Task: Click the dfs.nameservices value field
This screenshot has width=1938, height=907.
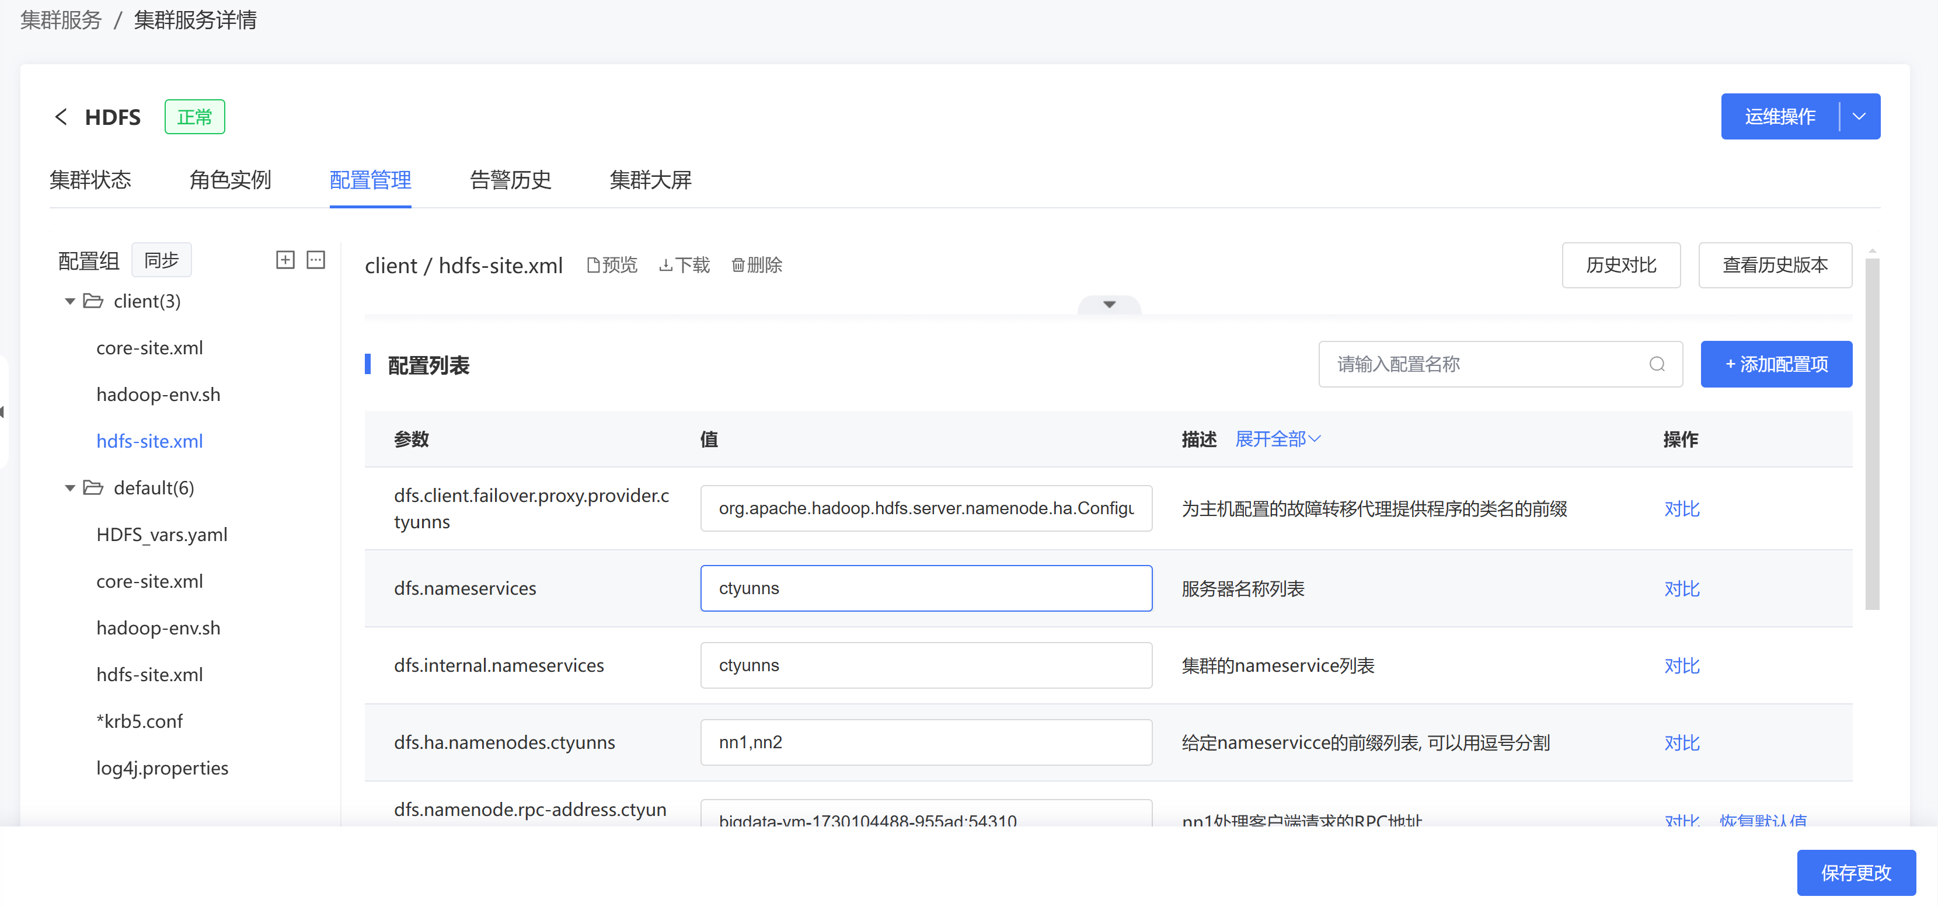Action: click(925, 588)
